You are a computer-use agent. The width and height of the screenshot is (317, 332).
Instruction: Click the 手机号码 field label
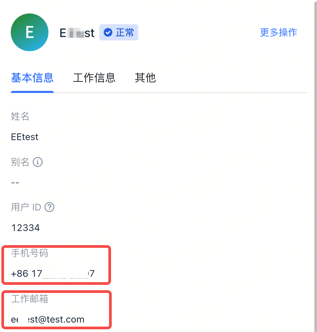30,253
